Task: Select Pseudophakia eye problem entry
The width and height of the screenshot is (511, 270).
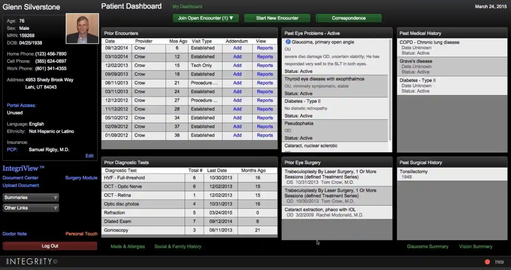Action: [335, 131]
